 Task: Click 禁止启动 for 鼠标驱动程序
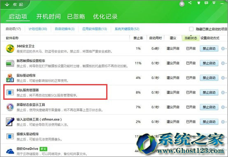[x=209, y=78]
